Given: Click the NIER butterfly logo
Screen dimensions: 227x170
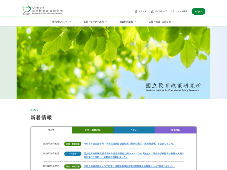Looking at the screenshot, I should (x=27, y=11).
